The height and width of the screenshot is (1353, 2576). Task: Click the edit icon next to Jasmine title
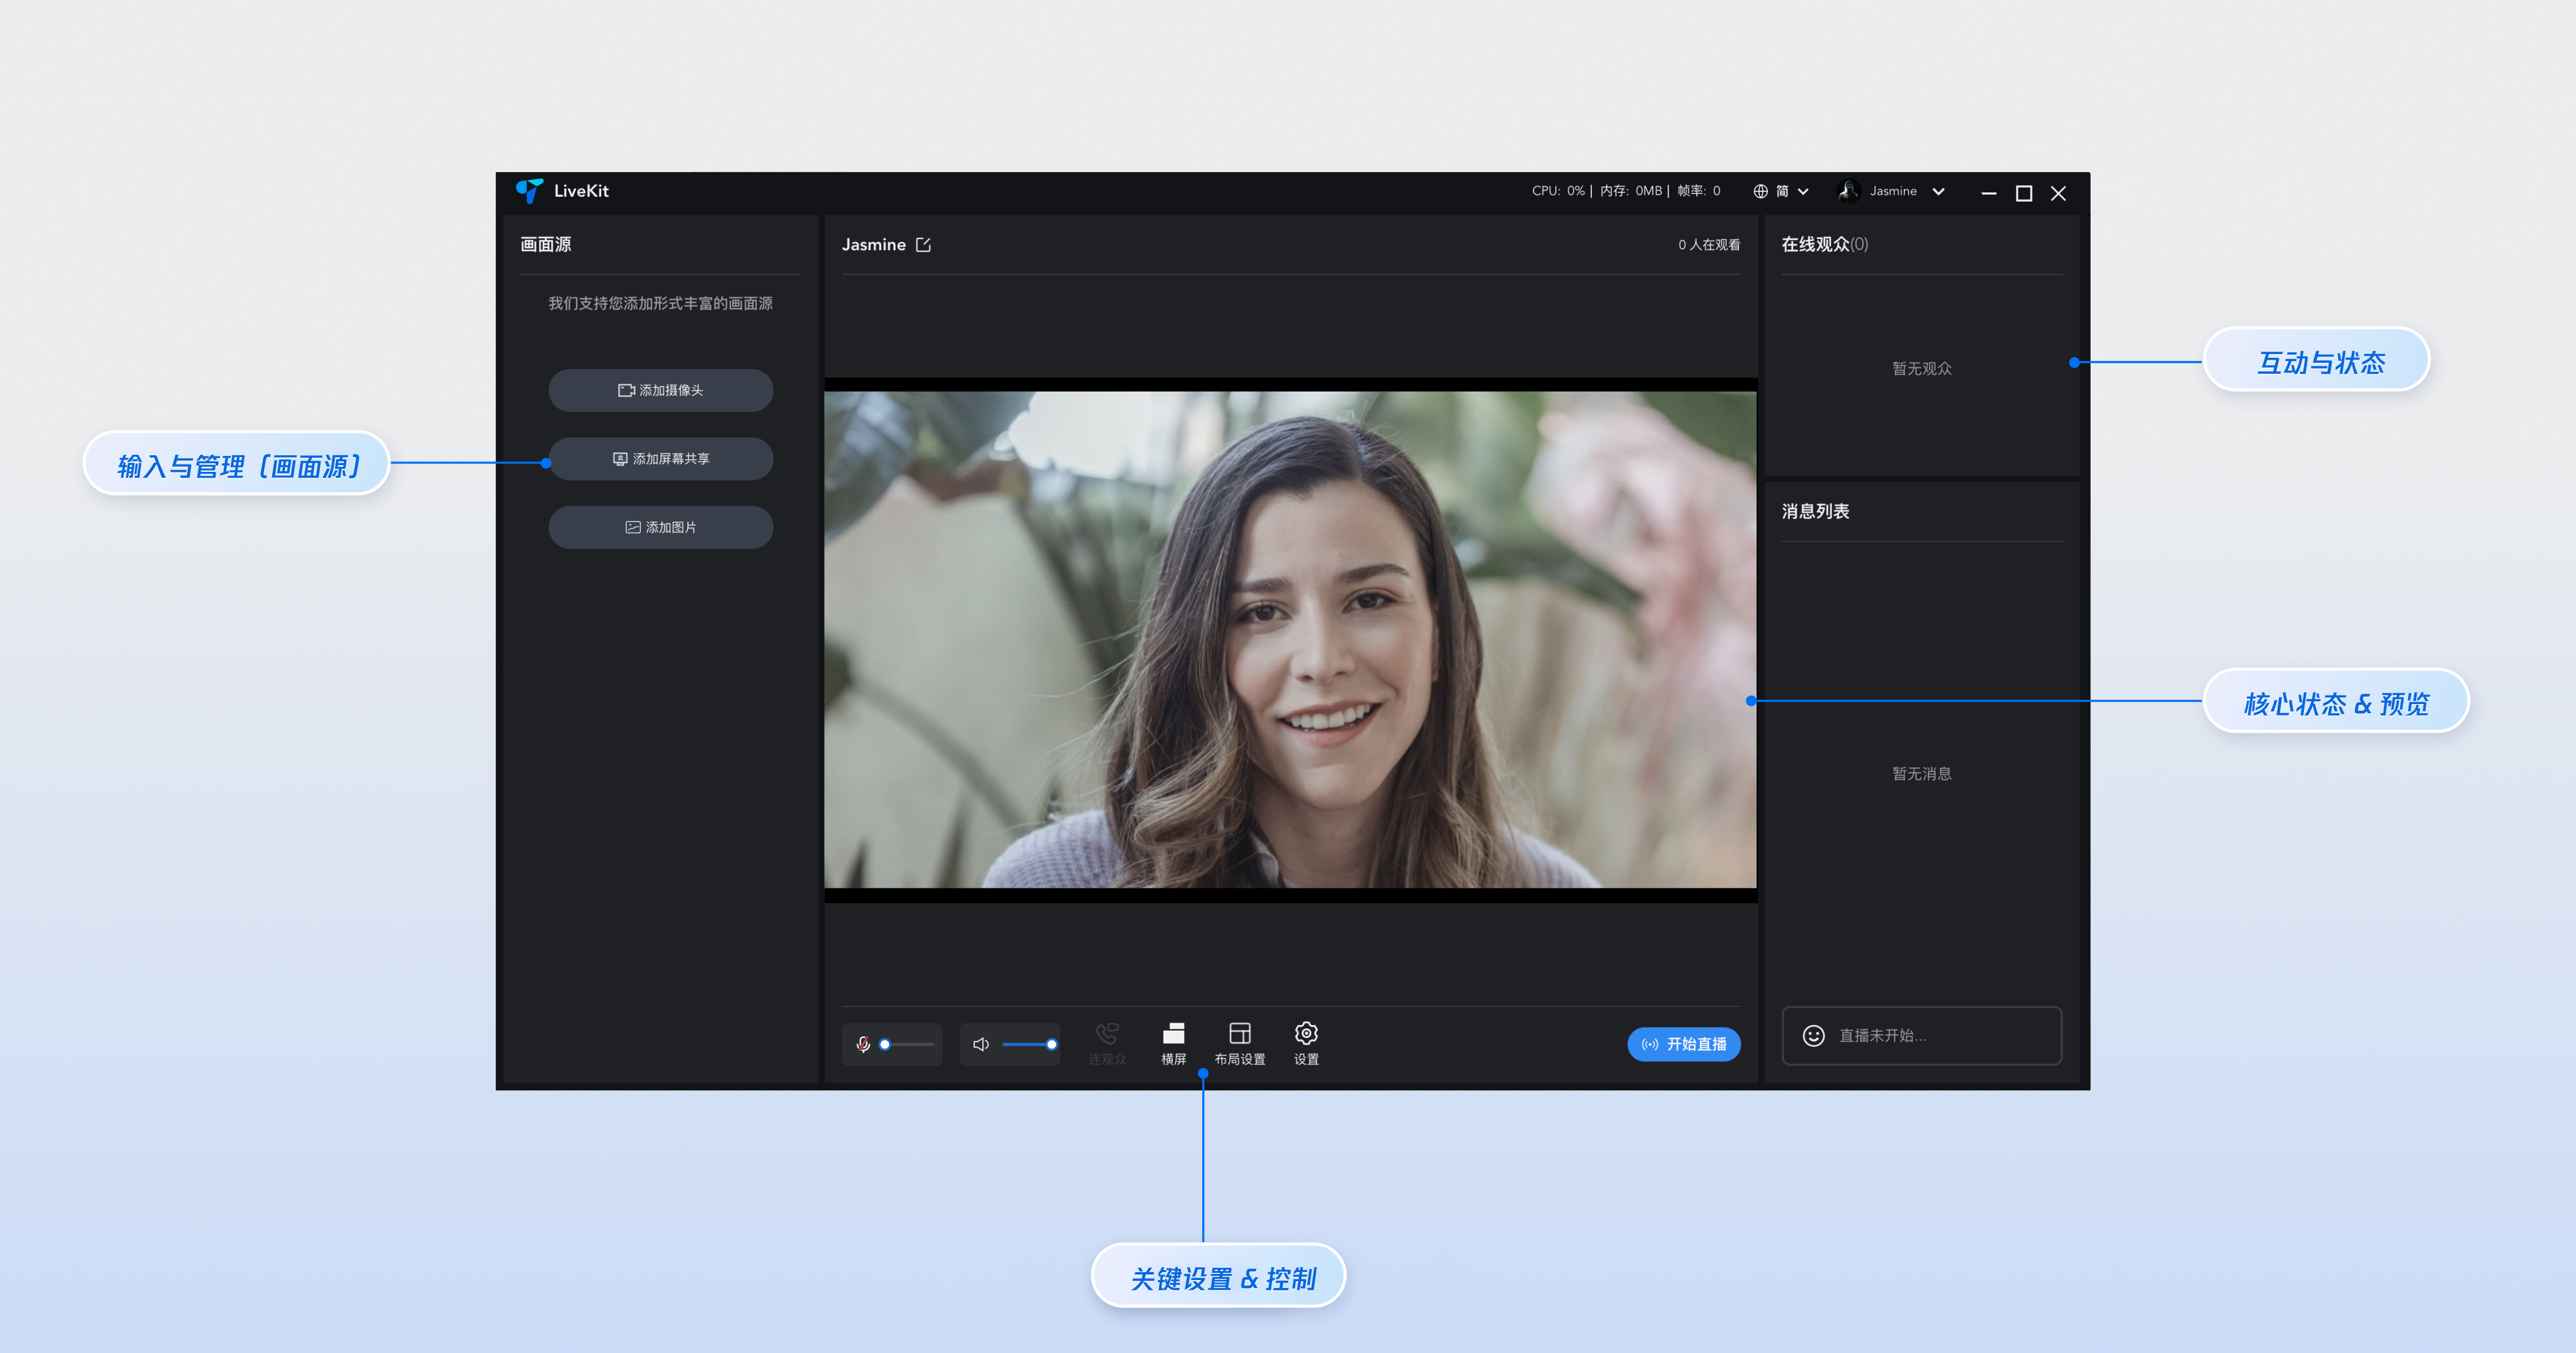pos(923,245)
